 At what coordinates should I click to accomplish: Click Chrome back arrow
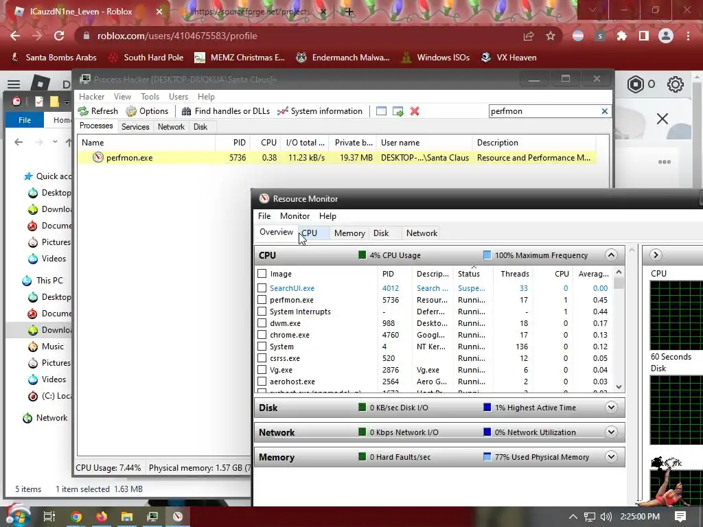coord(15,36)
